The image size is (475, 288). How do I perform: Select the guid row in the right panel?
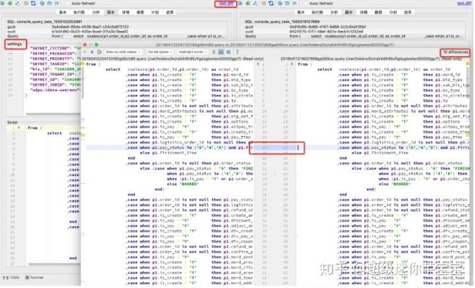(354, 27)
